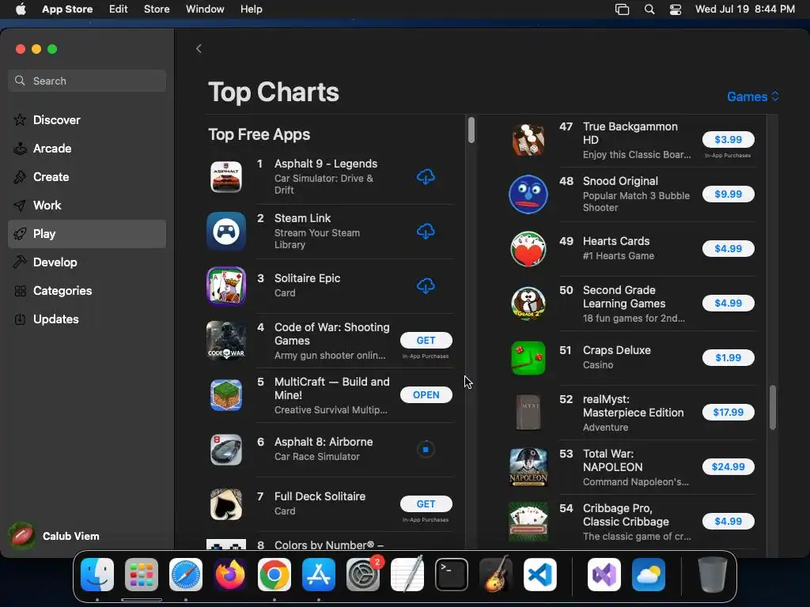Buy Cribbage Pro for $4.99
Screen dimensions: 810x607
click(x=728, y=522)
